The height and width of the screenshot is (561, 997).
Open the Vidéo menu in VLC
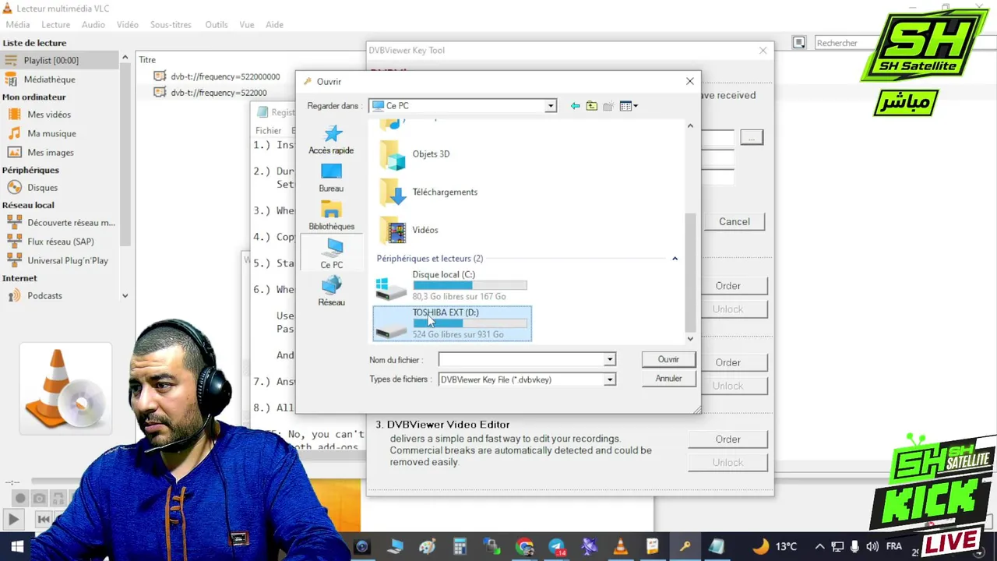tap(128, 25)
